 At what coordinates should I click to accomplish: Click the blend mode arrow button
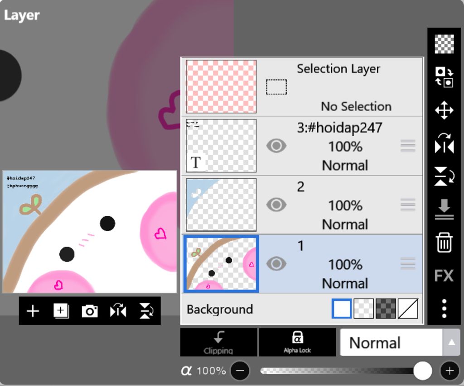[451, 342]
